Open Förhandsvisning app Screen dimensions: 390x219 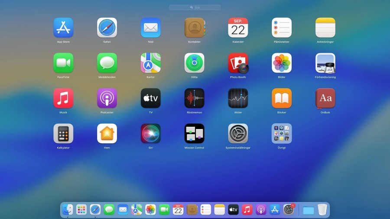point(325,63)
